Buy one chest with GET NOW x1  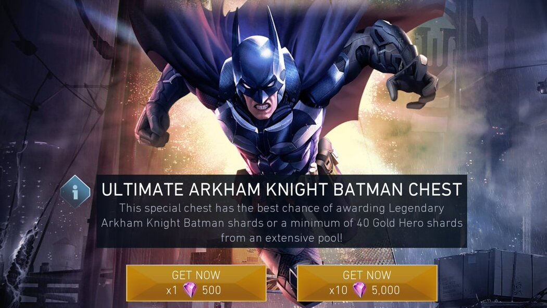tap(196, 283)
